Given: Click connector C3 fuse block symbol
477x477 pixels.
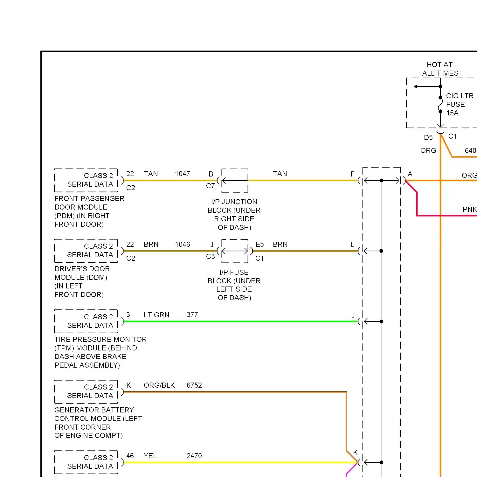Looking at the screenshot, I should point(235,251).
